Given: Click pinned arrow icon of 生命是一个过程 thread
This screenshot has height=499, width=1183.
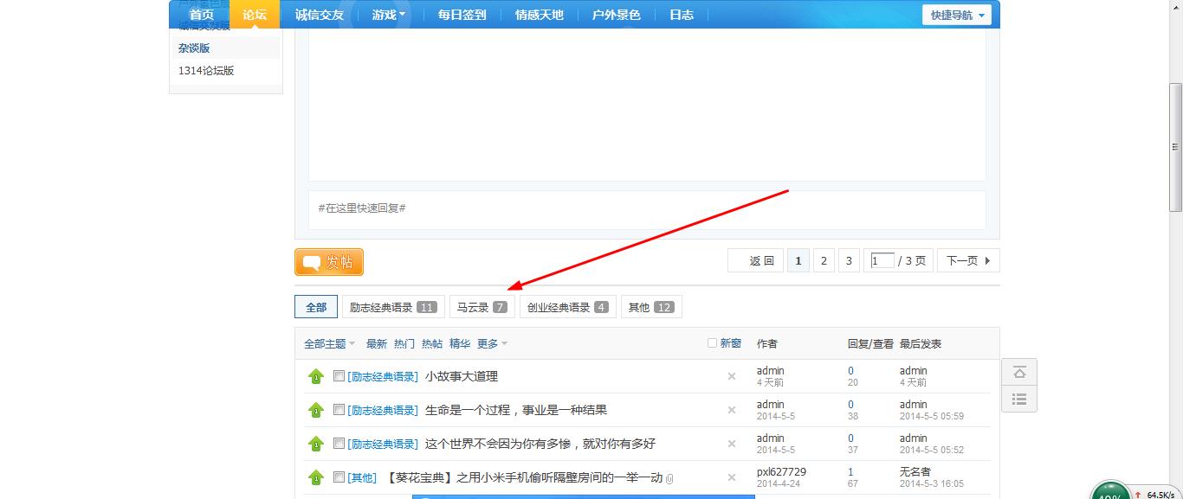Looking at the screenshot, I should point(316,410).
